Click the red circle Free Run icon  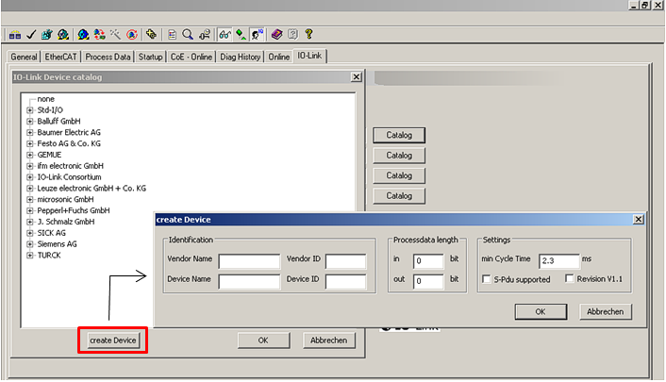tap(132, 34)
